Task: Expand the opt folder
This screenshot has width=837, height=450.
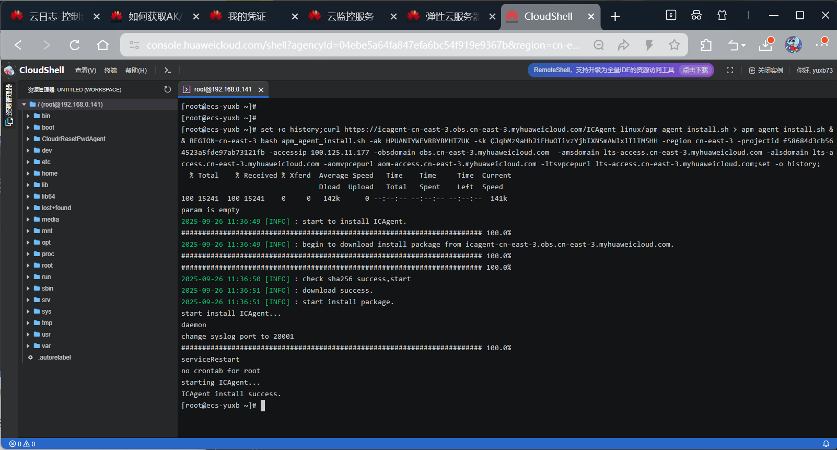Action: tap(28, 243)
